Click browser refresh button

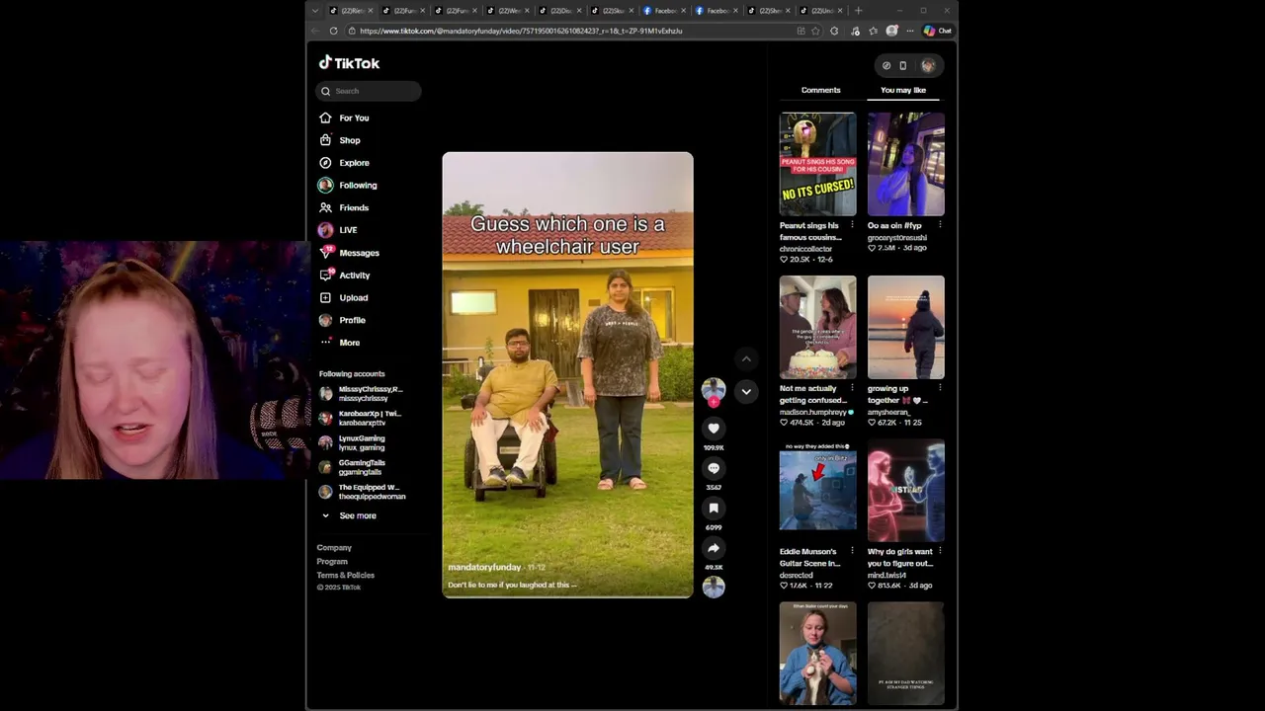(333, 31)
